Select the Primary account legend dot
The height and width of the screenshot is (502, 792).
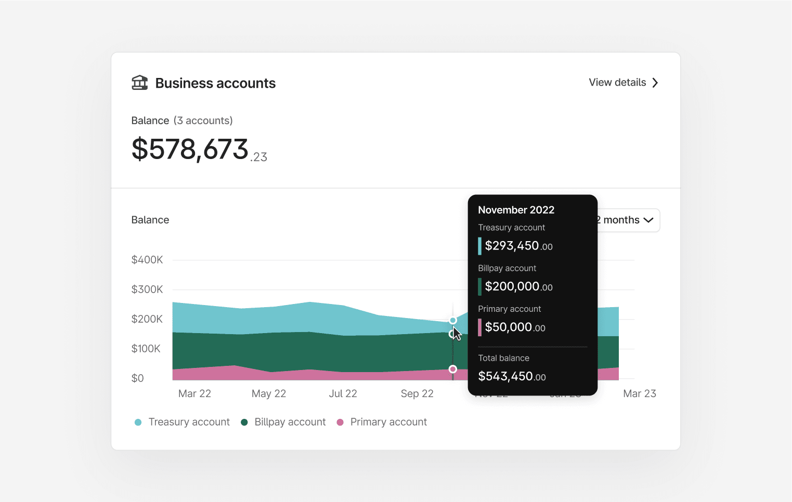[340, 422]
